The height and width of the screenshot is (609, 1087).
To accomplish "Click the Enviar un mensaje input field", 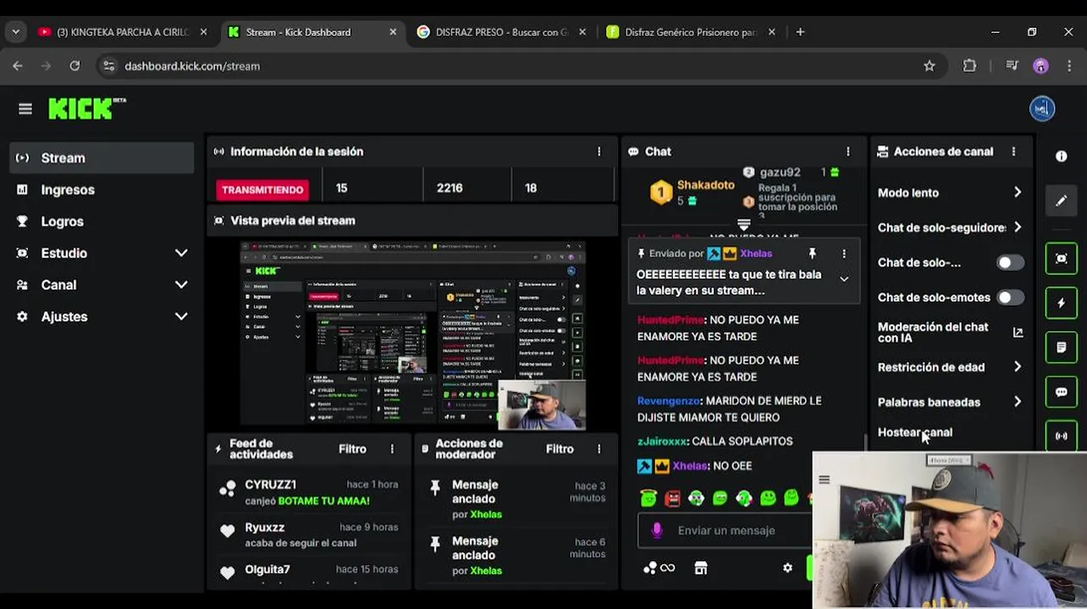I will pyautogui.click(x=726, y=530).
